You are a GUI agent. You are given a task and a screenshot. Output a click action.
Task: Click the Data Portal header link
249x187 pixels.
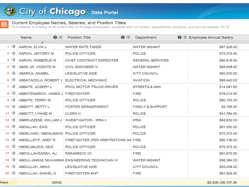(105, 12)
